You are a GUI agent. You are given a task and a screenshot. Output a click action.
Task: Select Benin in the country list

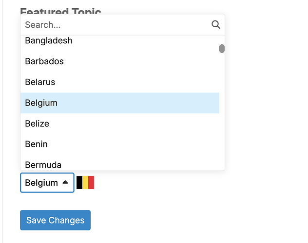click(x=120, y=144)
